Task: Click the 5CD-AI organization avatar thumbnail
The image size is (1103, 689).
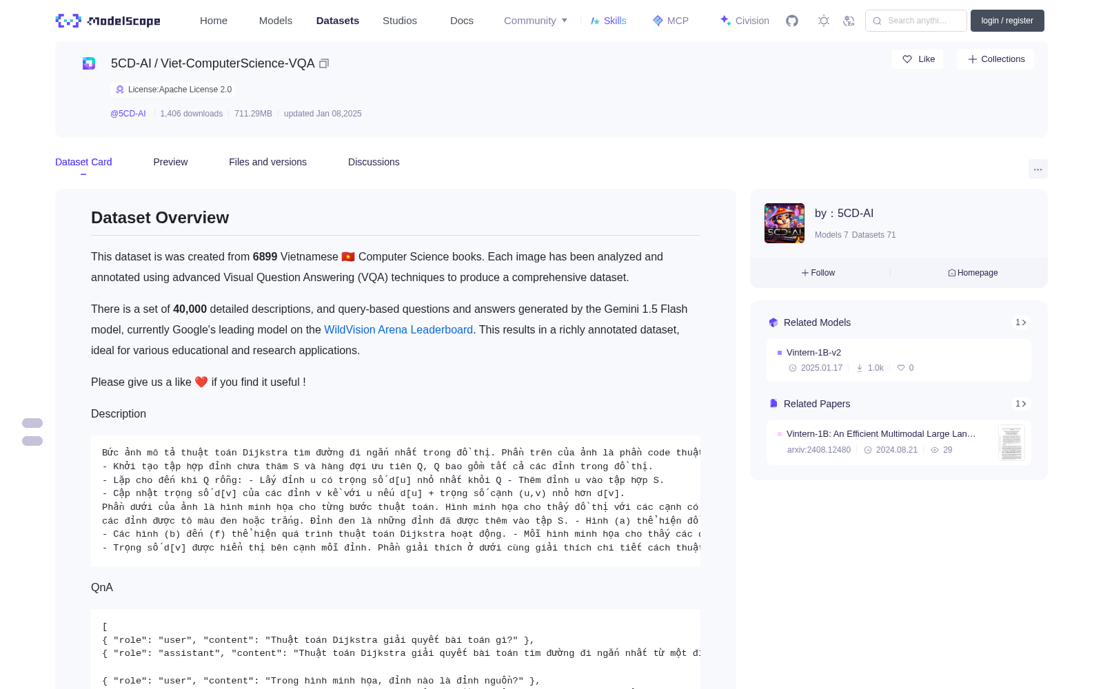Action: 785,223
